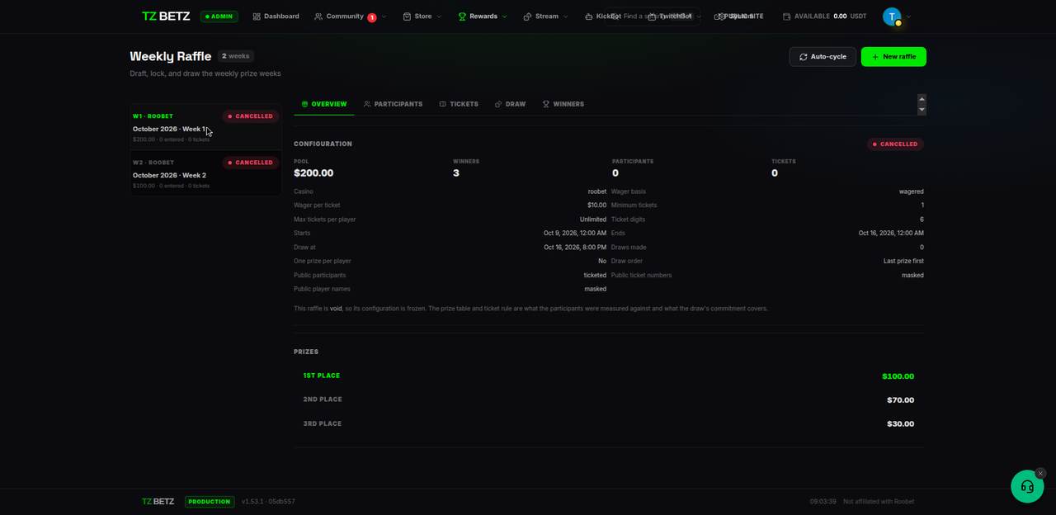Switch to the Draw tab

(x=510, y=104)
